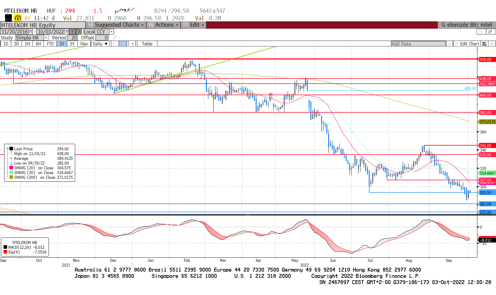The height and width of the screenshot is (295, 496).
Task: Expand the Local CCY currency dropdown
Action: (x=112, y=32)
